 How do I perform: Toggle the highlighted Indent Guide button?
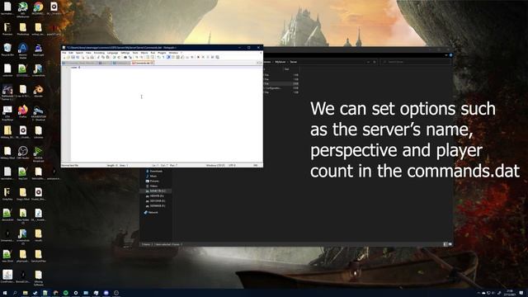click(168, 57)
